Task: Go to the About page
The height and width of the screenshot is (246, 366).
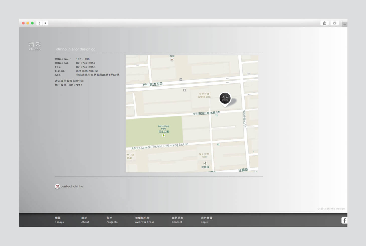Action: click(x=85, y=220)
